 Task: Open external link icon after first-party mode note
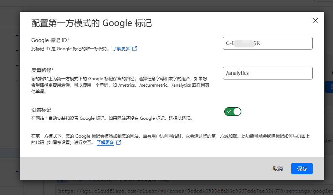click(119, 143)
